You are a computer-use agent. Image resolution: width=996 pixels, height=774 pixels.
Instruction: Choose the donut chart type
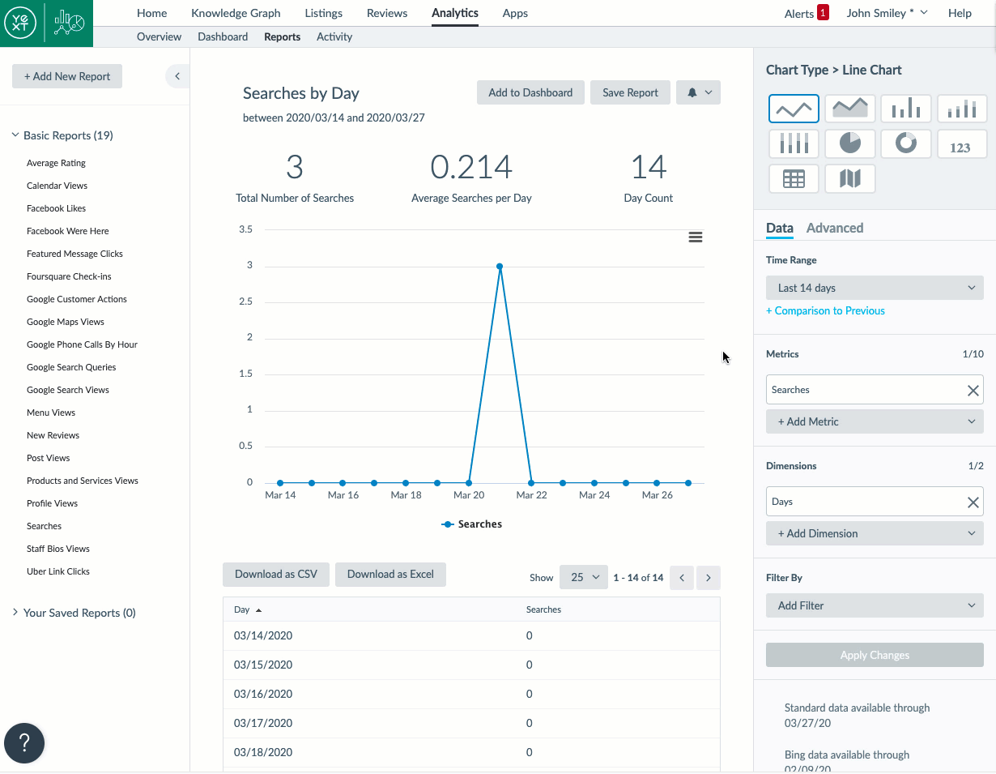pos(905,143)
